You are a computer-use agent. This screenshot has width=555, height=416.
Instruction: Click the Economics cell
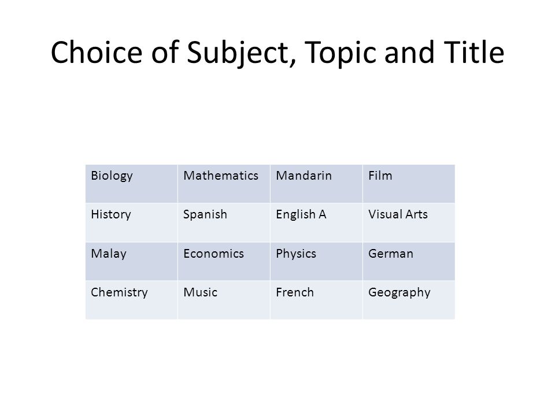pyautogui.click(x=224, y=261)
